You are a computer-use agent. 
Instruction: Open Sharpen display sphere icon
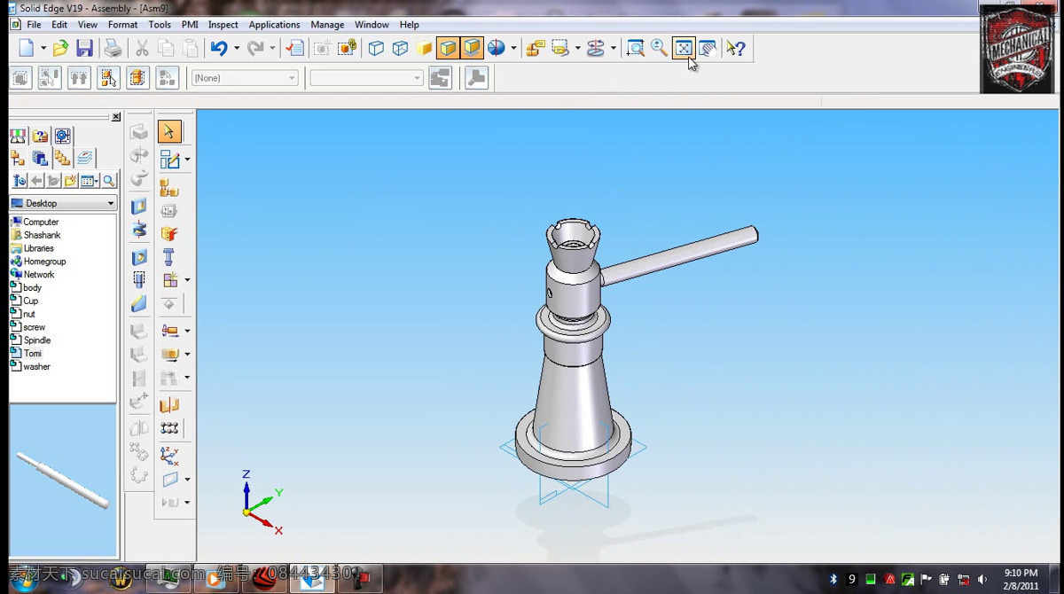pos(497,48)
